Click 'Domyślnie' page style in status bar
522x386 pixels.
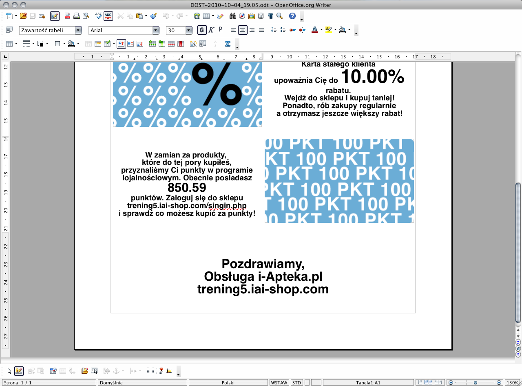(x=142, y=383)
